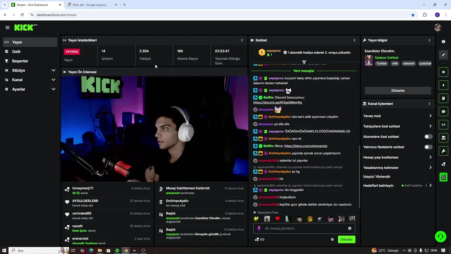
Task: Open a new browser tab
Action: (124, 5)
